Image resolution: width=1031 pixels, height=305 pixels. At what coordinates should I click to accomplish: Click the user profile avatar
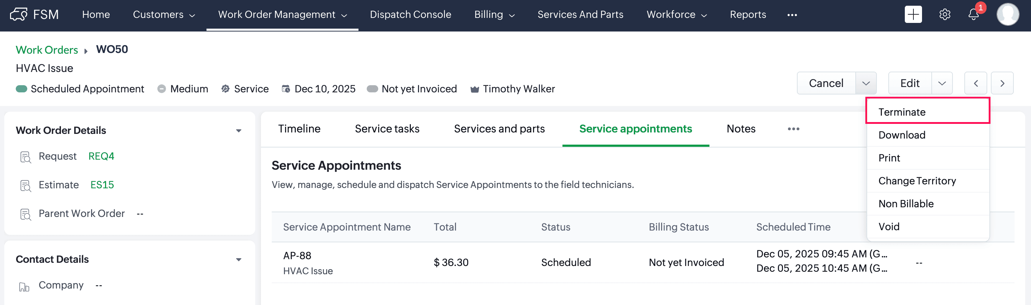pyautogui.click(x=1007, y=15)
